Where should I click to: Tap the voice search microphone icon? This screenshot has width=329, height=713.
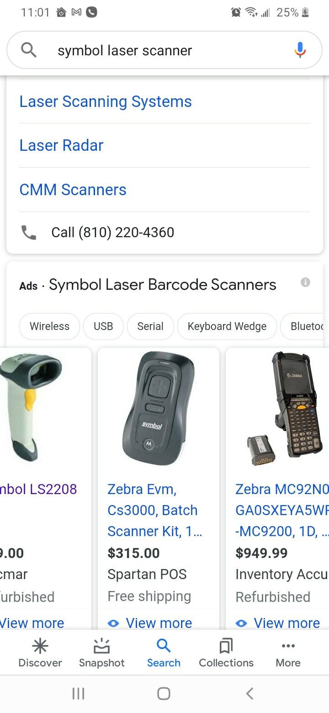click(300, 50)
